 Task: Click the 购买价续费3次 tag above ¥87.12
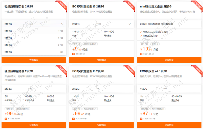coord(158,109)
